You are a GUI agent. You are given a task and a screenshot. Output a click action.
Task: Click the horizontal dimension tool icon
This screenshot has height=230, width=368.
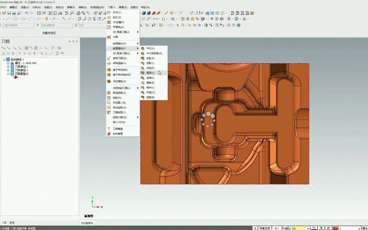pyautogui.click(x=155, y=19)
